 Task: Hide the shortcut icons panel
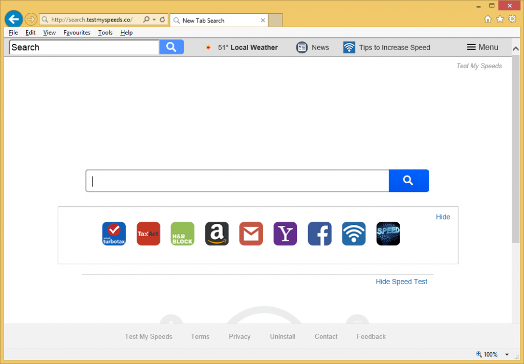coord(443,217)
